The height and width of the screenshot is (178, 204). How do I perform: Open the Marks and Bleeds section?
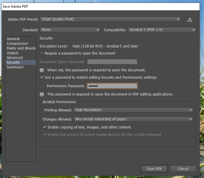20,48
